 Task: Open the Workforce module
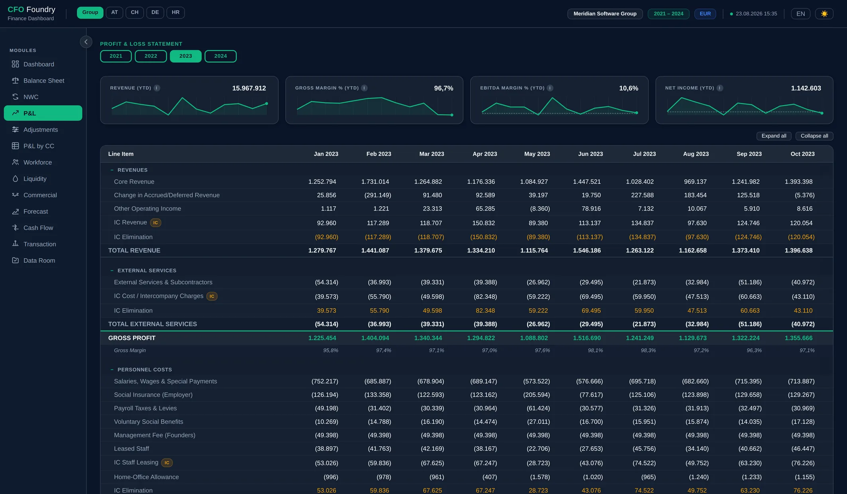point(43,162)
